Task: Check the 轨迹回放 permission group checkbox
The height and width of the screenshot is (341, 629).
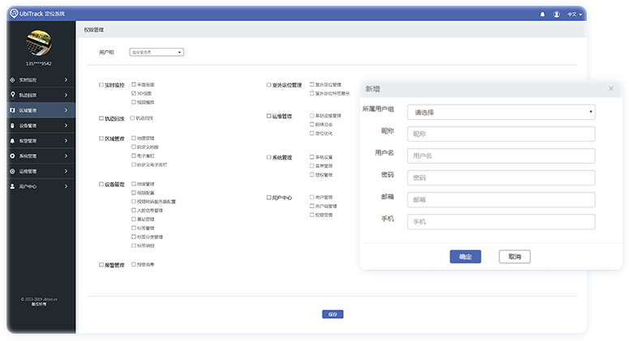Action: (x=101, y=118)
